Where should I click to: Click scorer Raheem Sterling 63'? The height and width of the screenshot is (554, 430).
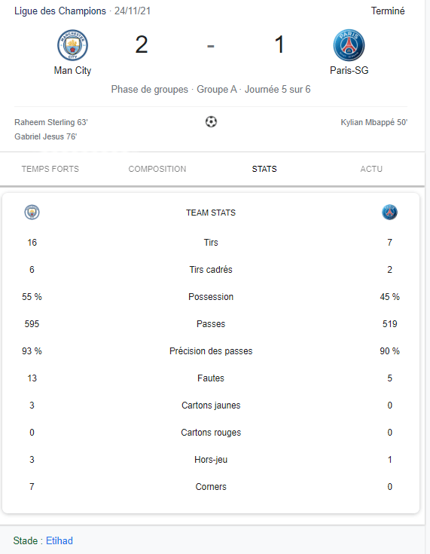pos(51,122)
